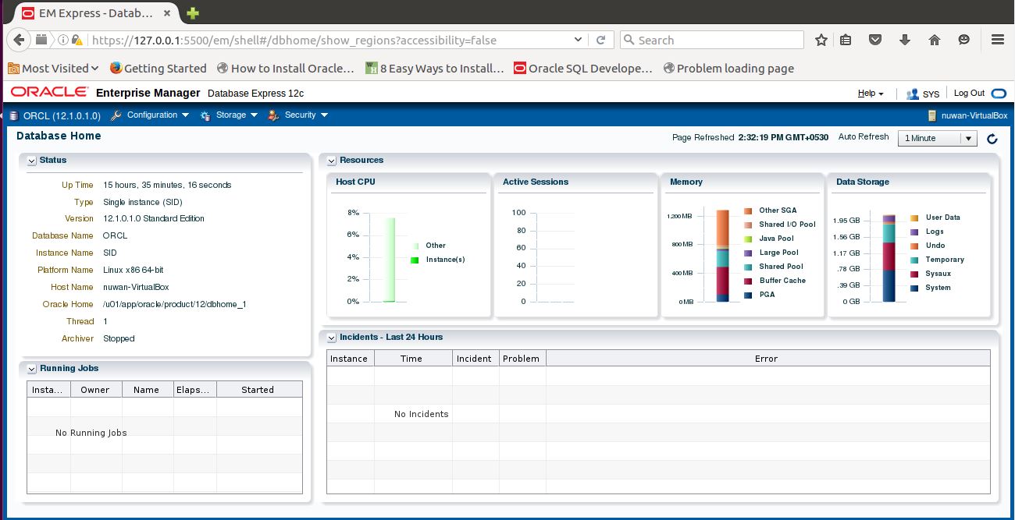Click the ORCL database icon
This screenshot has height=520, width=1015.
click(x=12, y=115)
